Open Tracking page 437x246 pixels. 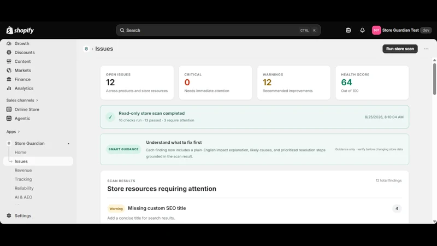(x=23, y=179)
